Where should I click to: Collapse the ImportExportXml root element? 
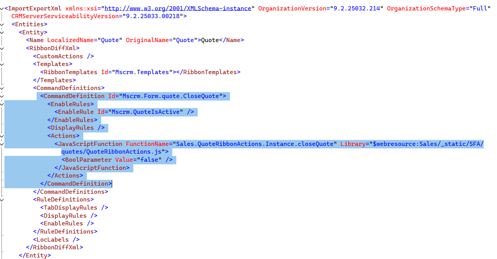[x=2, y=8]
